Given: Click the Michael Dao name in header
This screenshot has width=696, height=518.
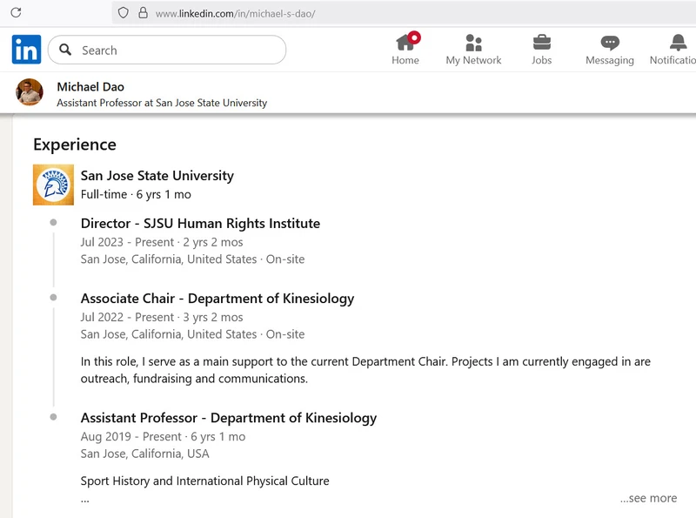Looking at the screenshot, I should point(90,87).
